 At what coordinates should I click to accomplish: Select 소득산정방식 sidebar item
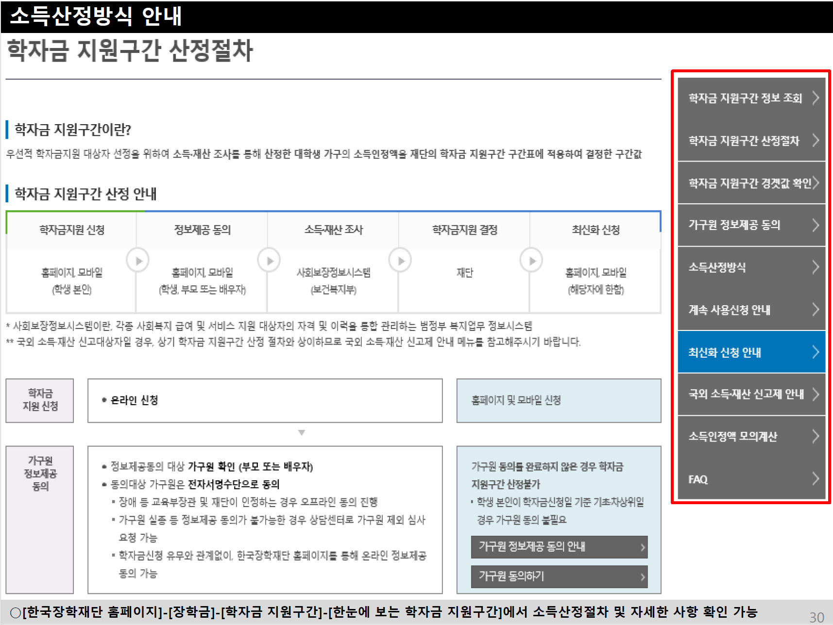(x=751, y=267)
